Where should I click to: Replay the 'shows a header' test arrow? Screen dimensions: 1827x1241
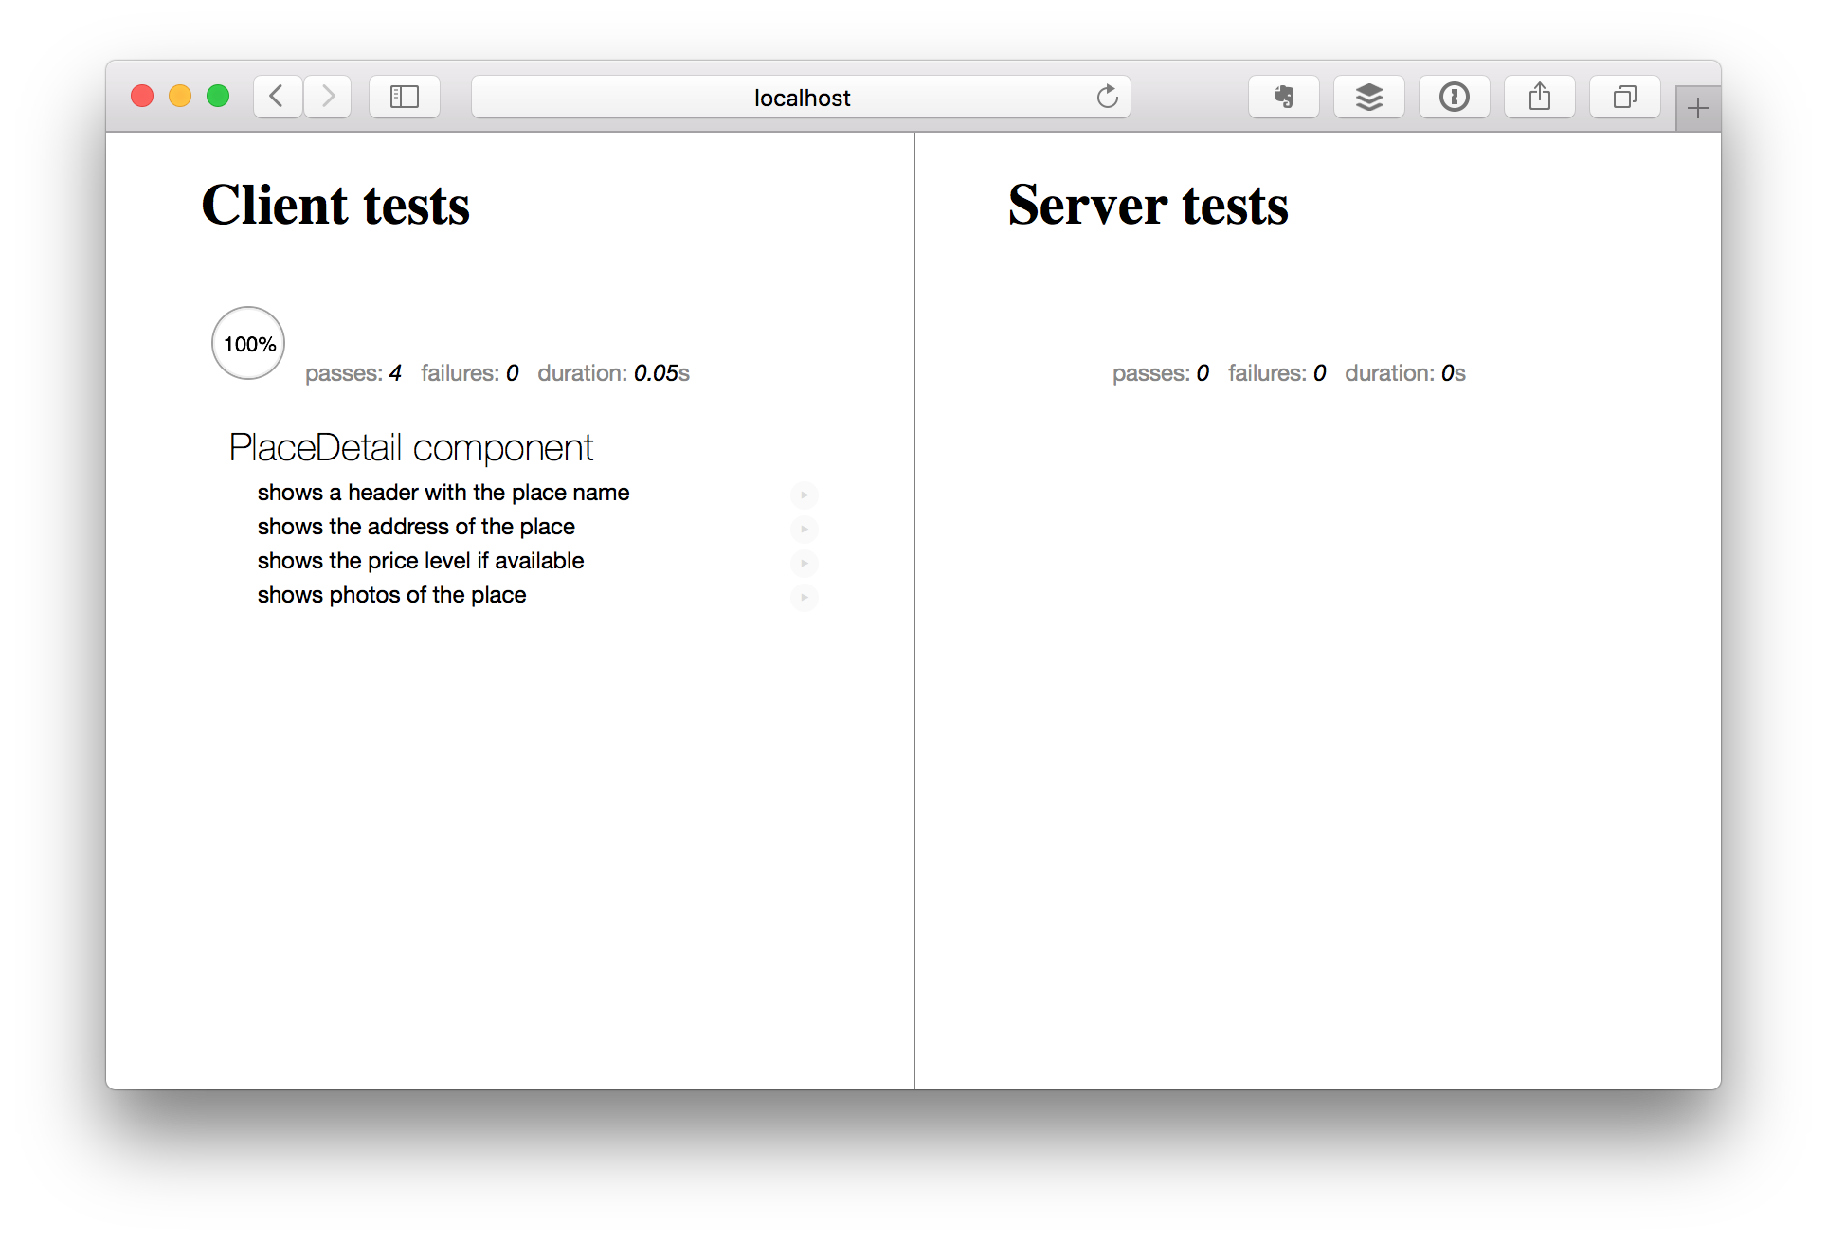pyautogui.click(x=804, y=495)
